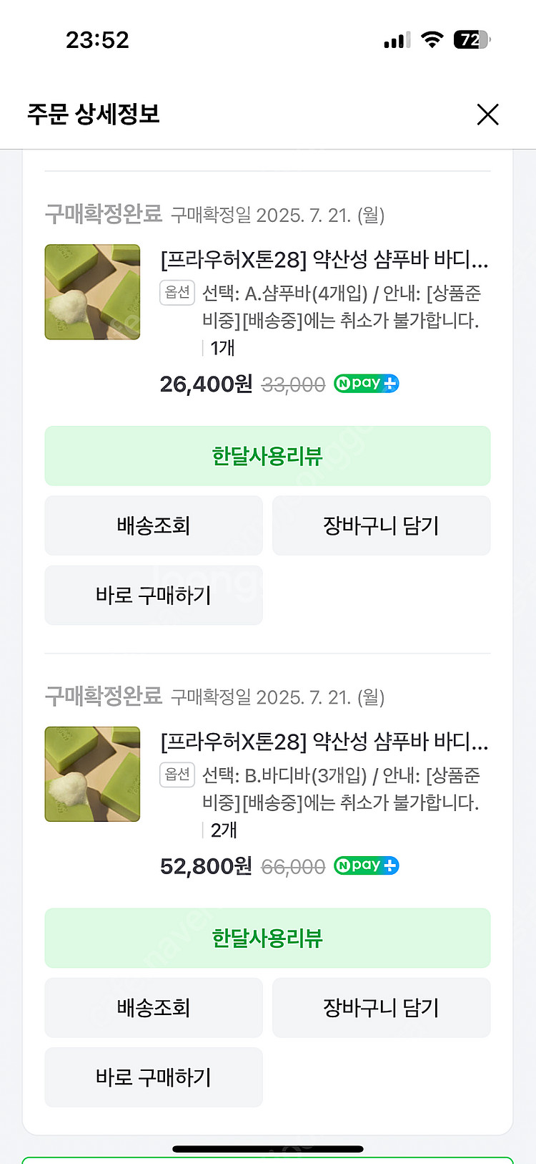The height and width of the screenshot is (1164, 536).
Task: Close the 주문 상세정보 order details panel
Action: click(487, 115)
